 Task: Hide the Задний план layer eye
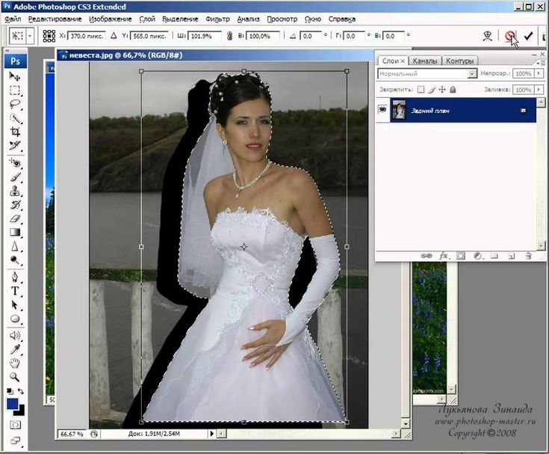click(382, 110)
